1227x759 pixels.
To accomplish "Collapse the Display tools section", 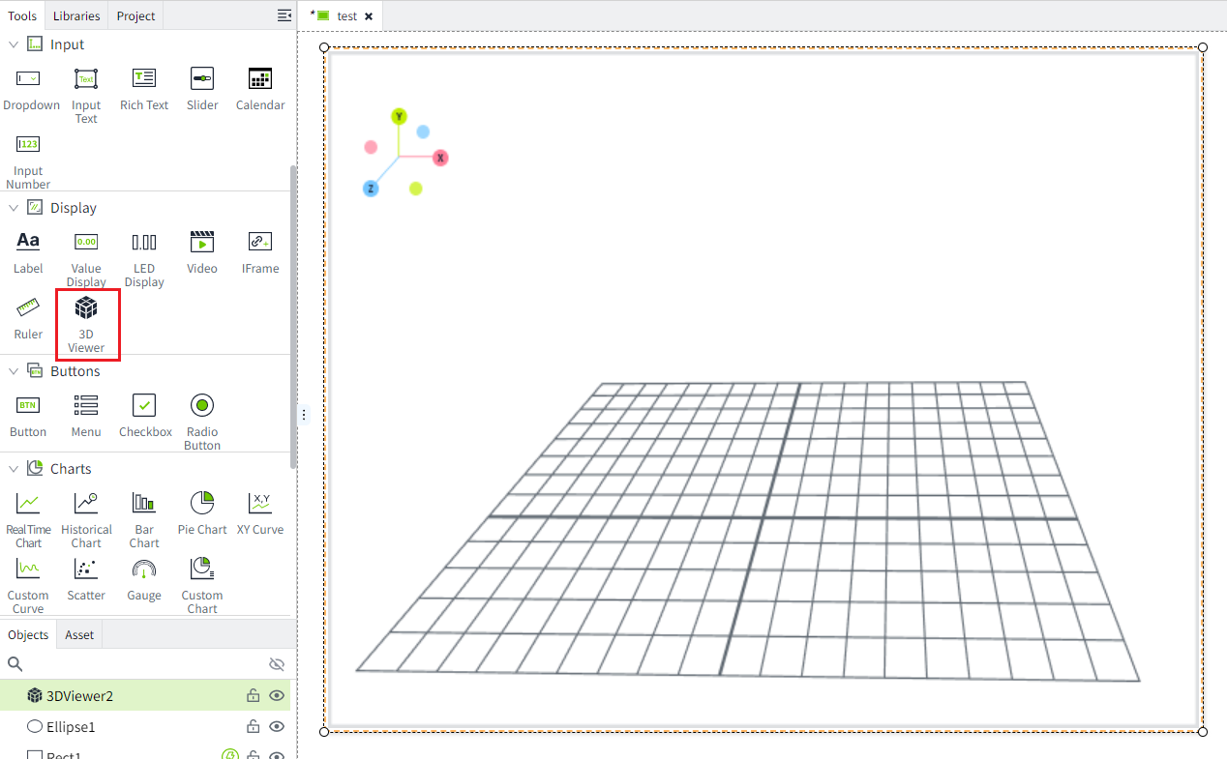I will [x=14, y=208].
